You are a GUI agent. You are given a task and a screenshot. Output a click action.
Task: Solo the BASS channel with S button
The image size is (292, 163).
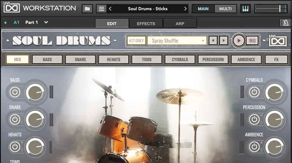22,96
